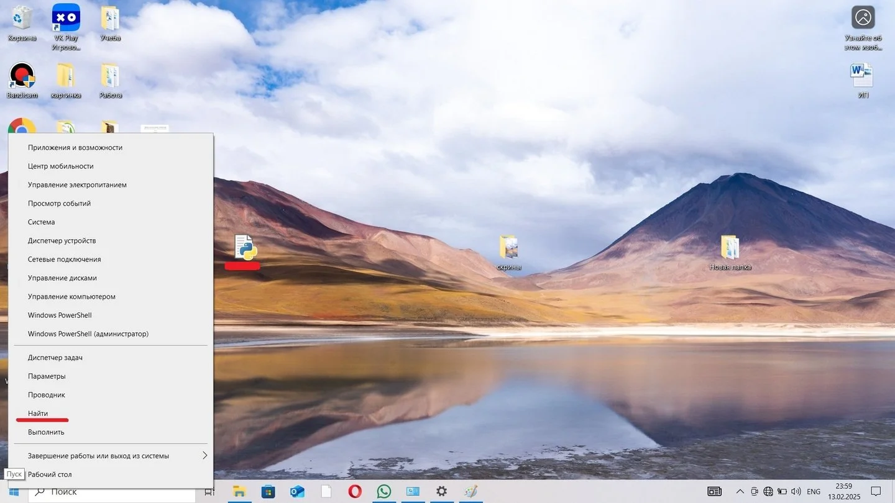The height and width of the screenshot is (503, 895).
Task: Switch the ENG input language indicator
Action: (813, 491)
